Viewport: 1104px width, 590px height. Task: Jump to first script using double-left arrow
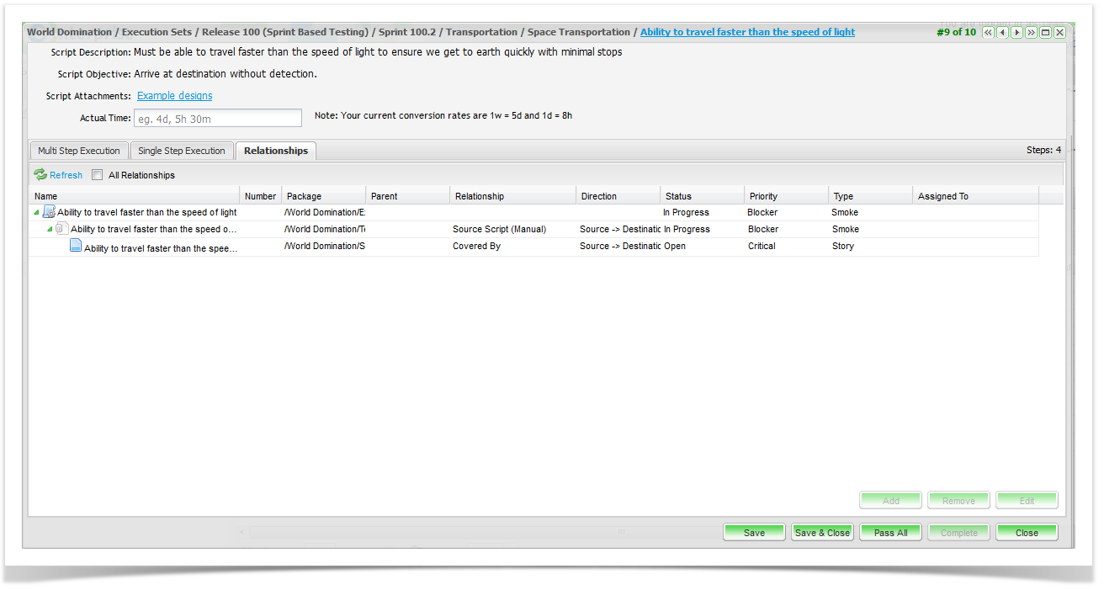[x=989, y=32]
